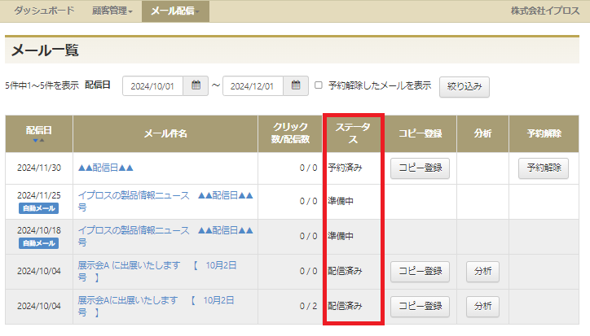
Task: Click the 株式会社イプロス company name
Action: coord(545,11)
